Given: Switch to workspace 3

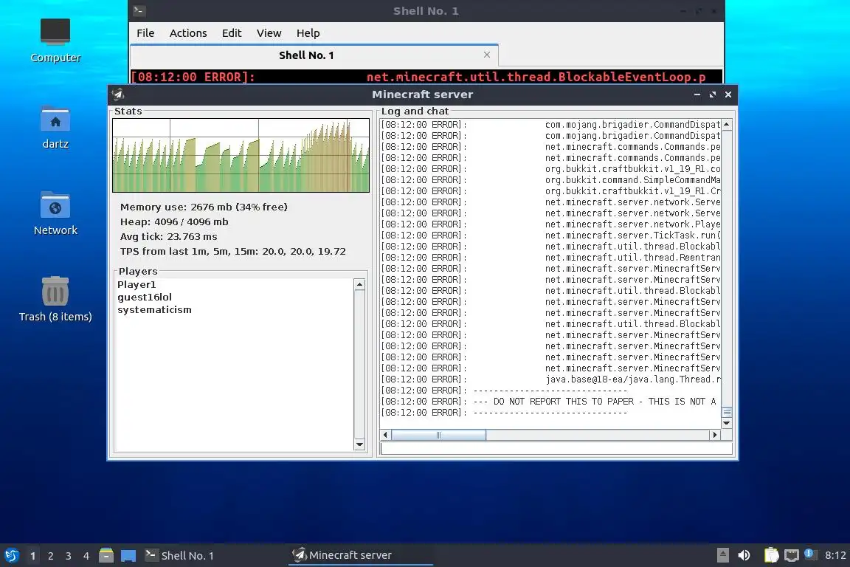Looking at the screenshot, I should point(69,556).
